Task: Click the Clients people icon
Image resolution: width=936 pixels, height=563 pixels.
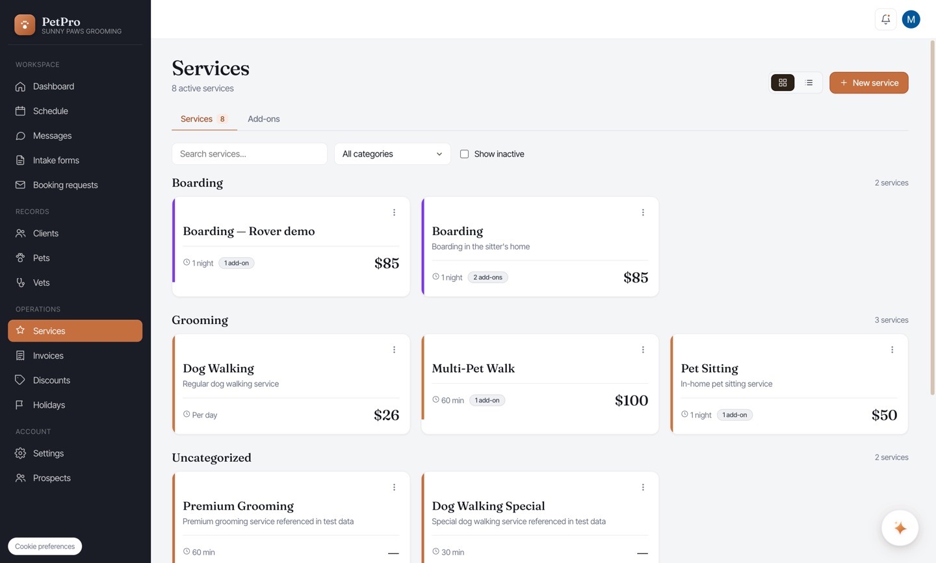Action: pyautogui.click(x=21, y=233)
